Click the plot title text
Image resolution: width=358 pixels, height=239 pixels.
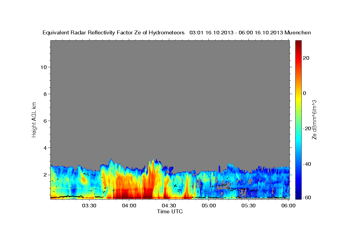[x=177, y=33]
